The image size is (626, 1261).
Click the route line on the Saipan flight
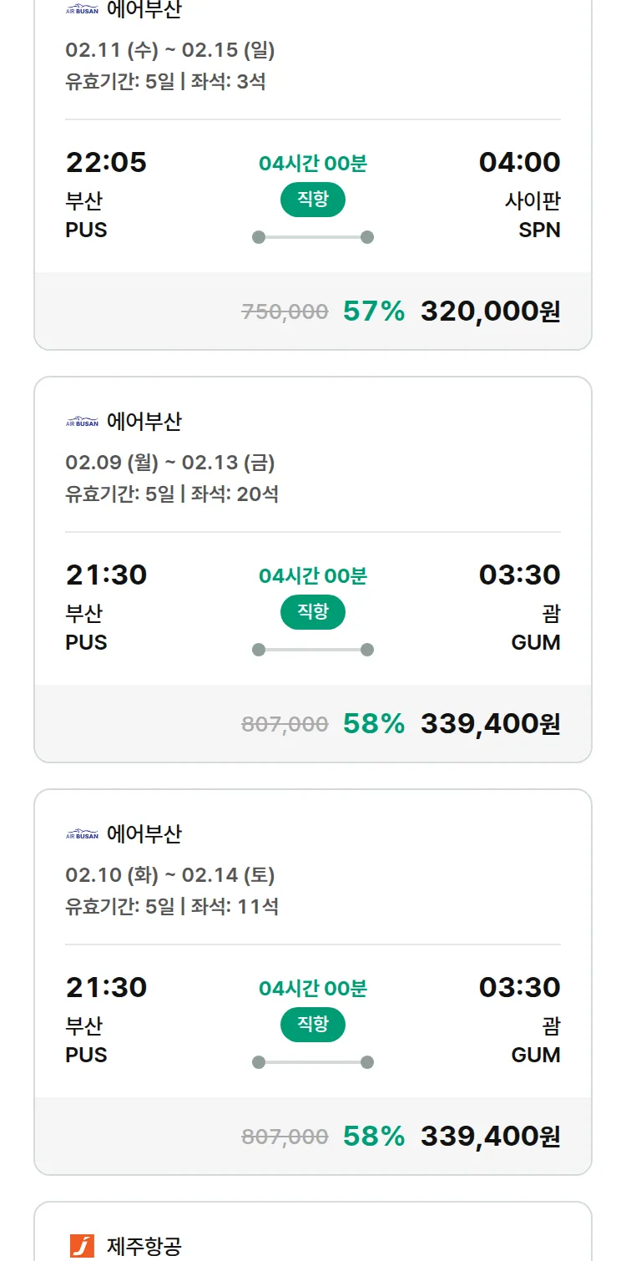[x=312, y=237]
